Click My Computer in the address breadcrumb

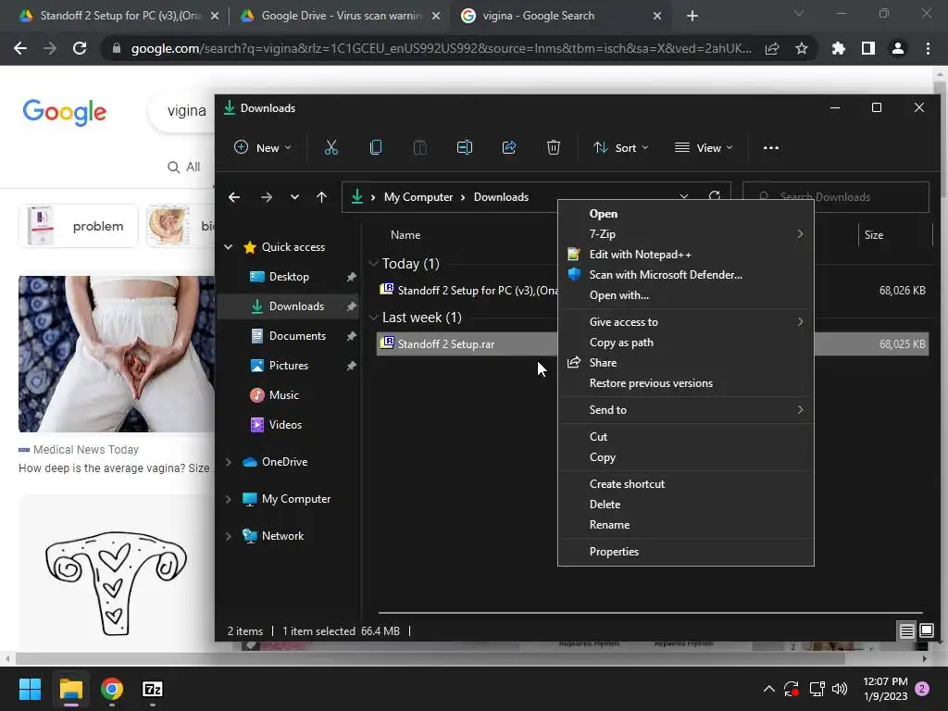(418, 197)
